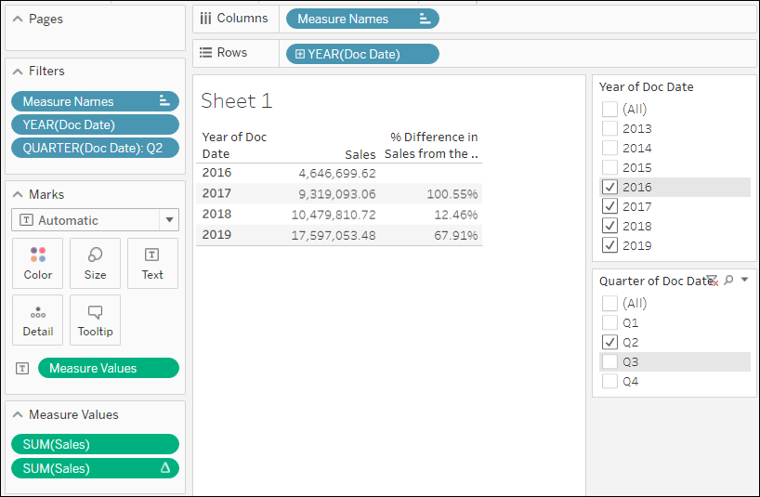Image resolution: width=760 pixels, height=497 pixels.
Task: Open the Automatic mark type dropdown
Action: click(x=168, y=220)
